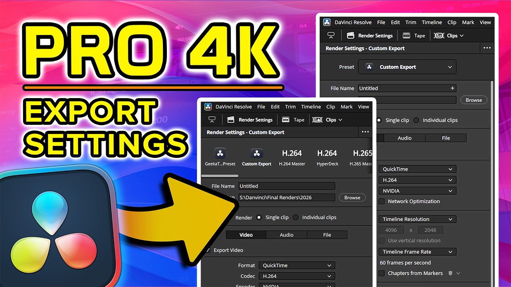The image size is (511, 287).
Task: Open Preset Custom Export dropdown in back window
Action: 407,67
